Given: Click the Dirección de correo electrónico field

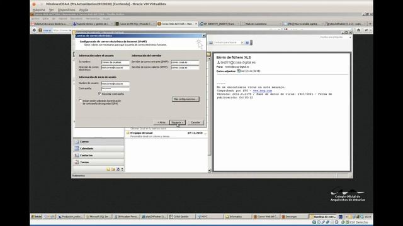Looking at the screenshot, I should pyautogui.click(x=115, y=68).
